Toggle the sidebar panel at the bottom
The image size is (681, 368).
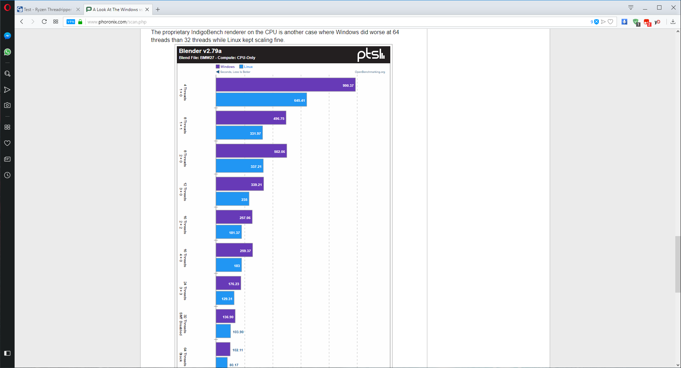click(7, 353)
